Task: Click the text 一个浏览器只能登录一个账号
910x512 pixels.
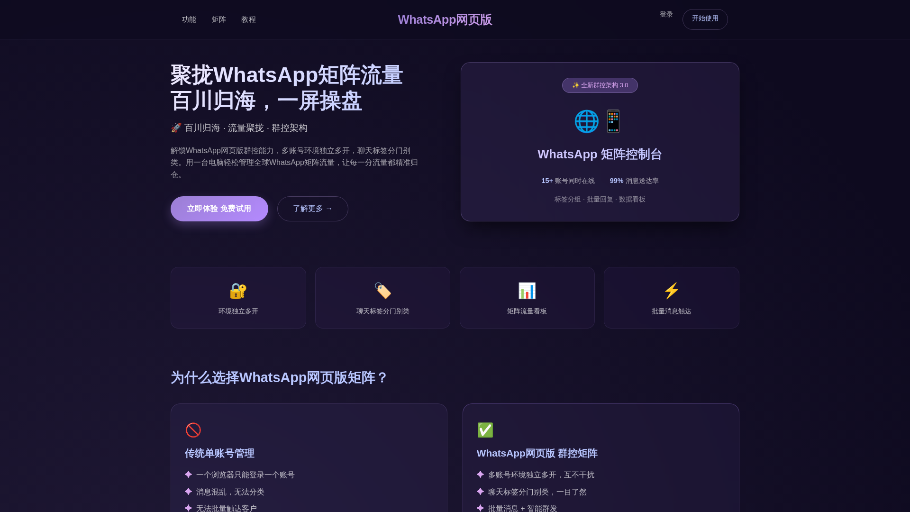Action: click(245, 475)
